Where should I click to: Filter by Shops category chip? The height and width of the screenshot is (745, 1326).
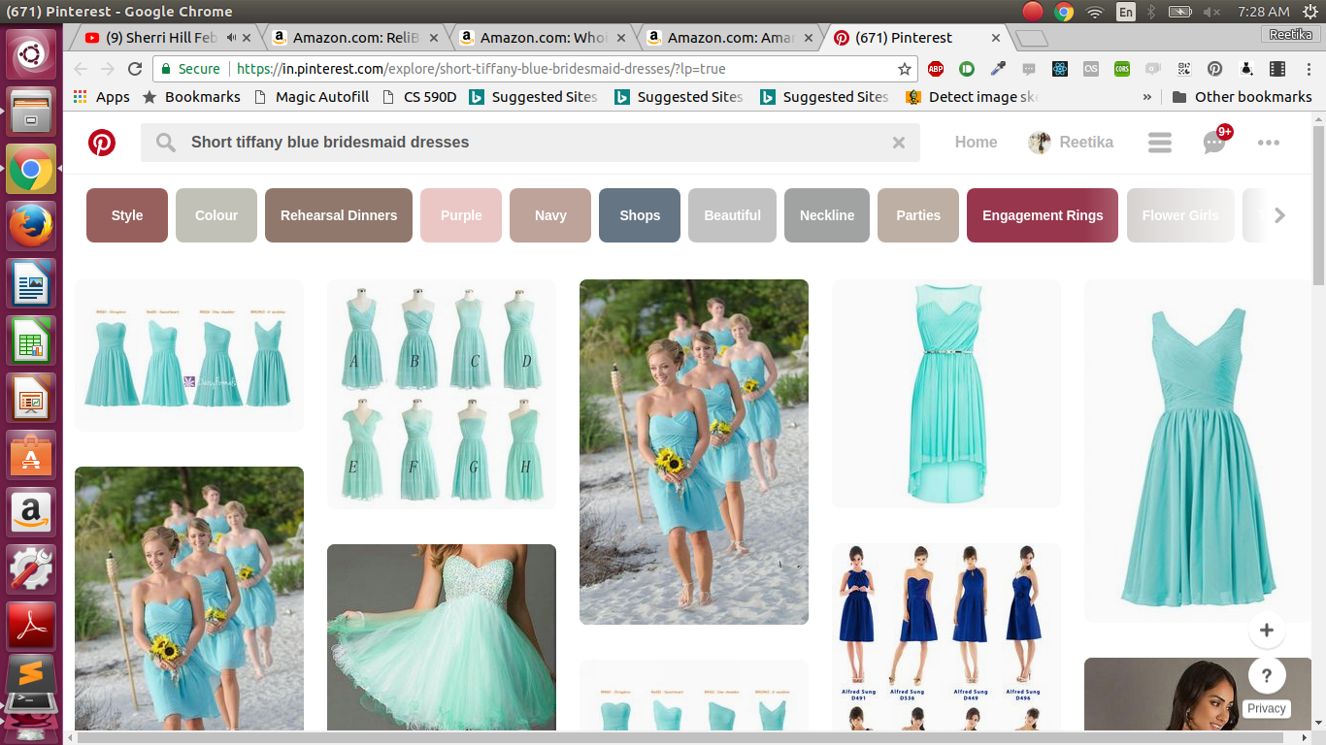(x=640, y=215)
